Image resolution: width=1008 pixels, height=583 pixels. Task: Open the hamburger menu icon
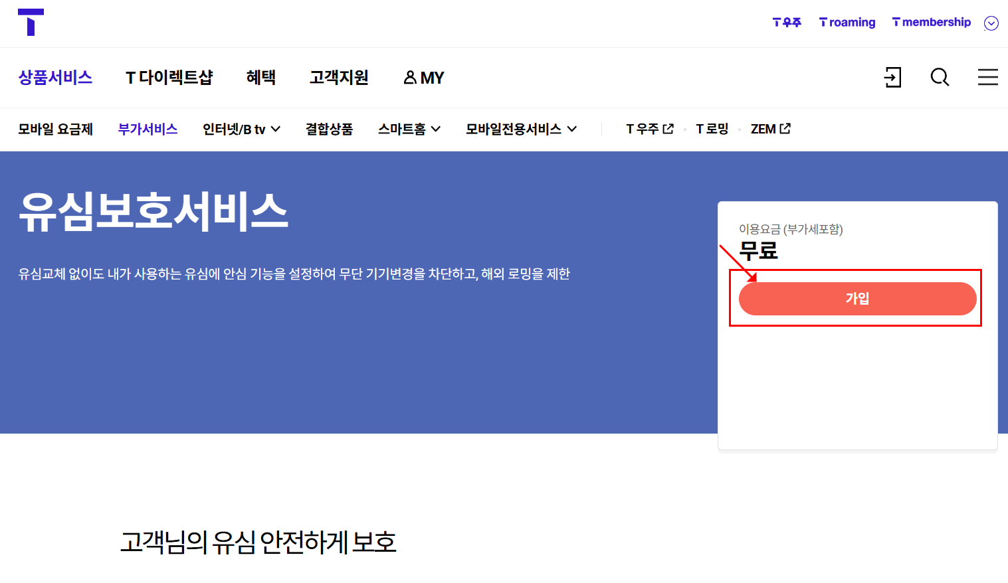coord(987,77)
